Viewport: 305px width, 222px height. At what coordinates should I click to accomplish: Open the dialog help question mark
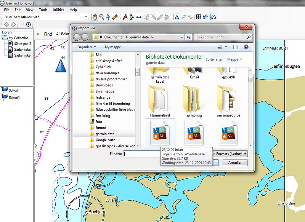[x=246, y=47]
